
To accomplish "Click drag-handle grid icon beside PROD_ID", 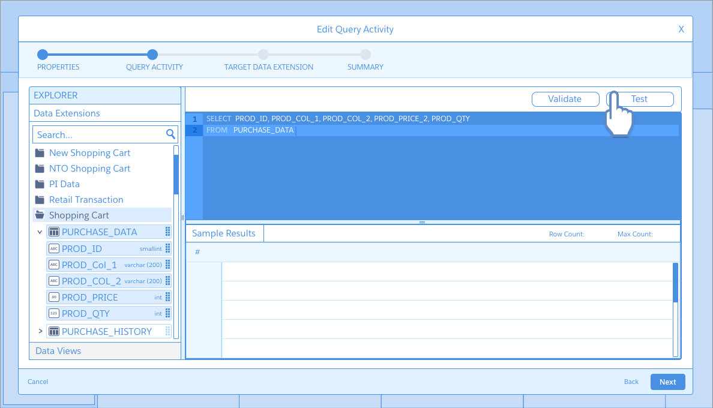I will pyautogui.click(x=168, y=248).
